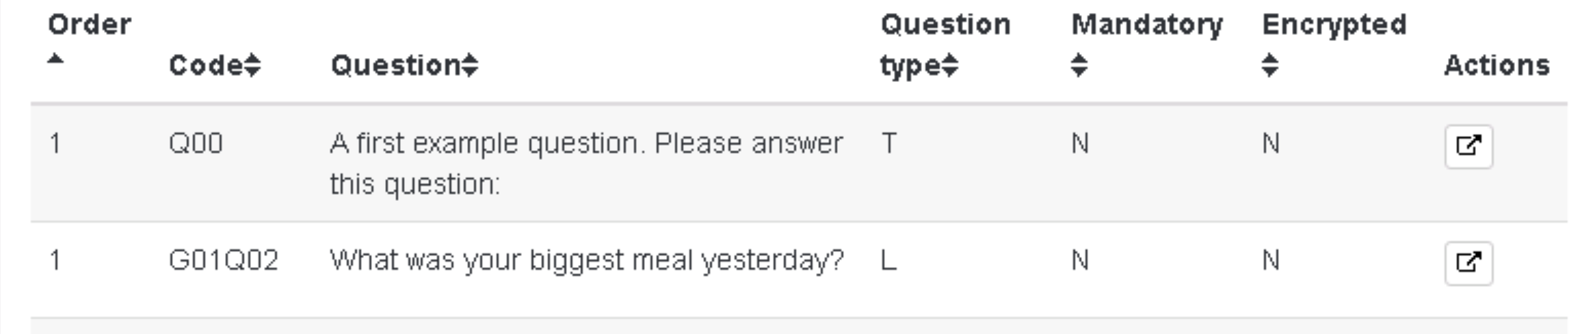Click the Order column header label

[x=89, y=25]
